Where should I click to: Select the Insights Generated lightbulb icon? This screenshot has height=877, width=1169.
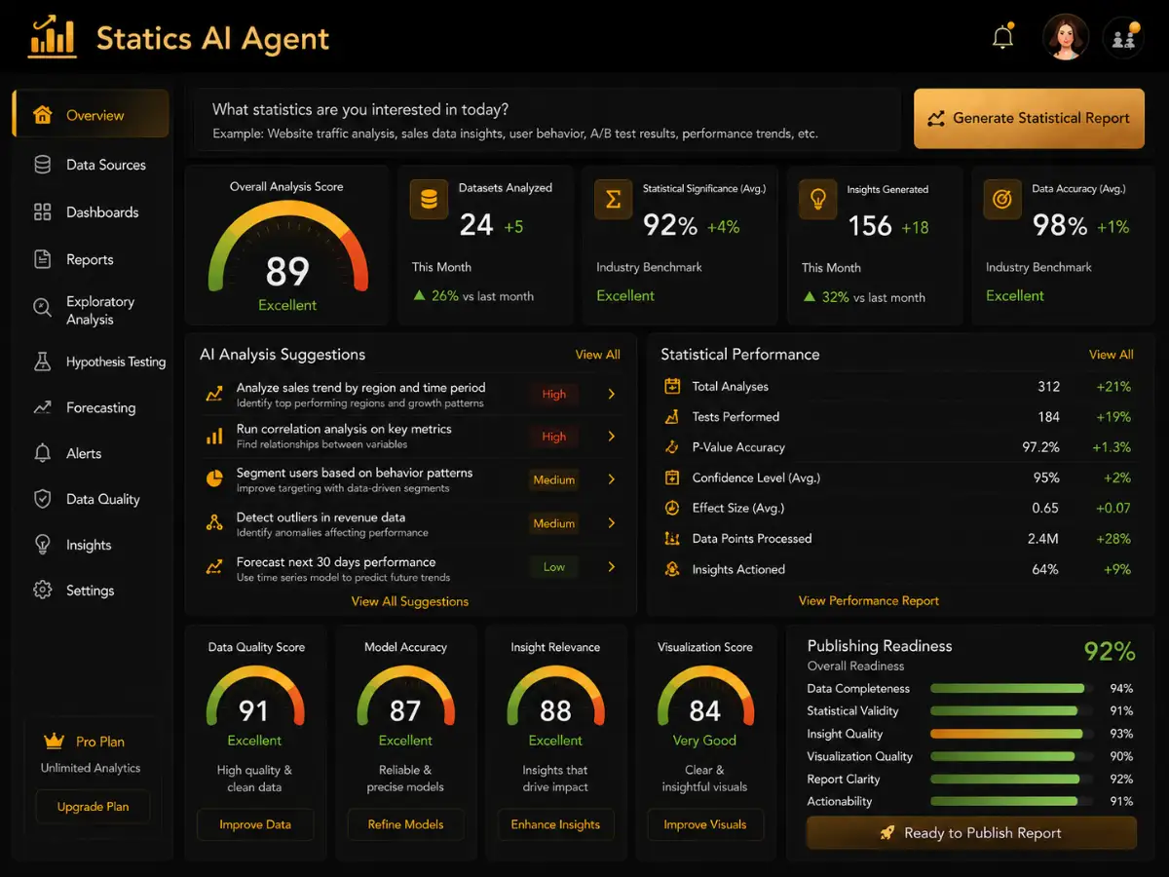818,199
